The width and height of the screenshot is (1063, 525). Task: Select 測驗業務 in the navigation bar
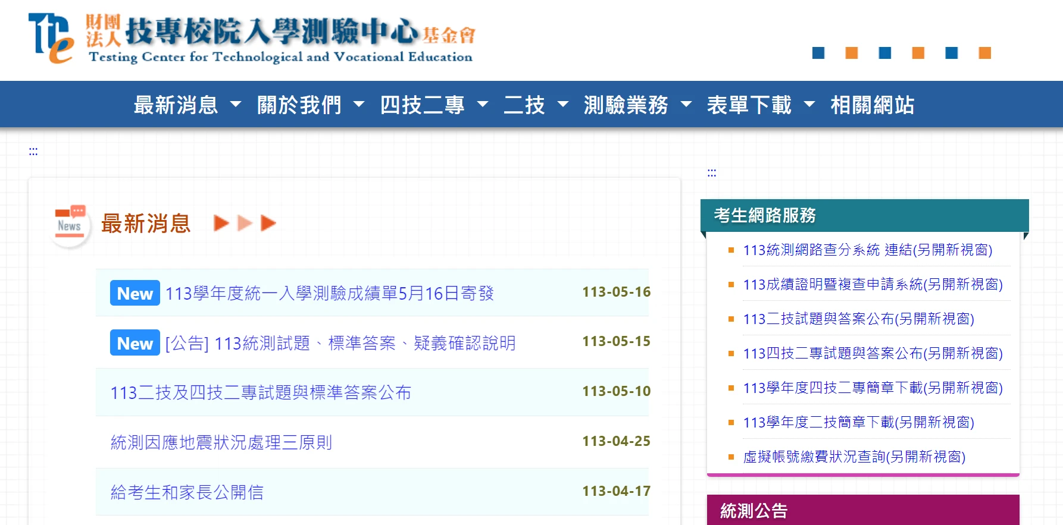click(x=626, y=105)
